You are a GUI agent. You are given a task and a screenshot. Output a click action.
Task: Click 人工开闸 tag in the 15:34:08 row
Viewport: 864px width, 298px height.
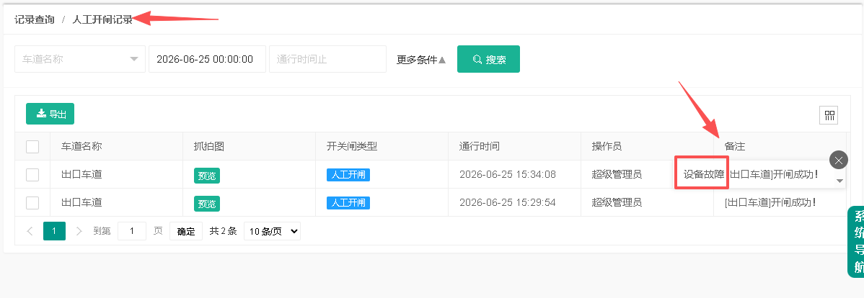[x=348, y=175]
